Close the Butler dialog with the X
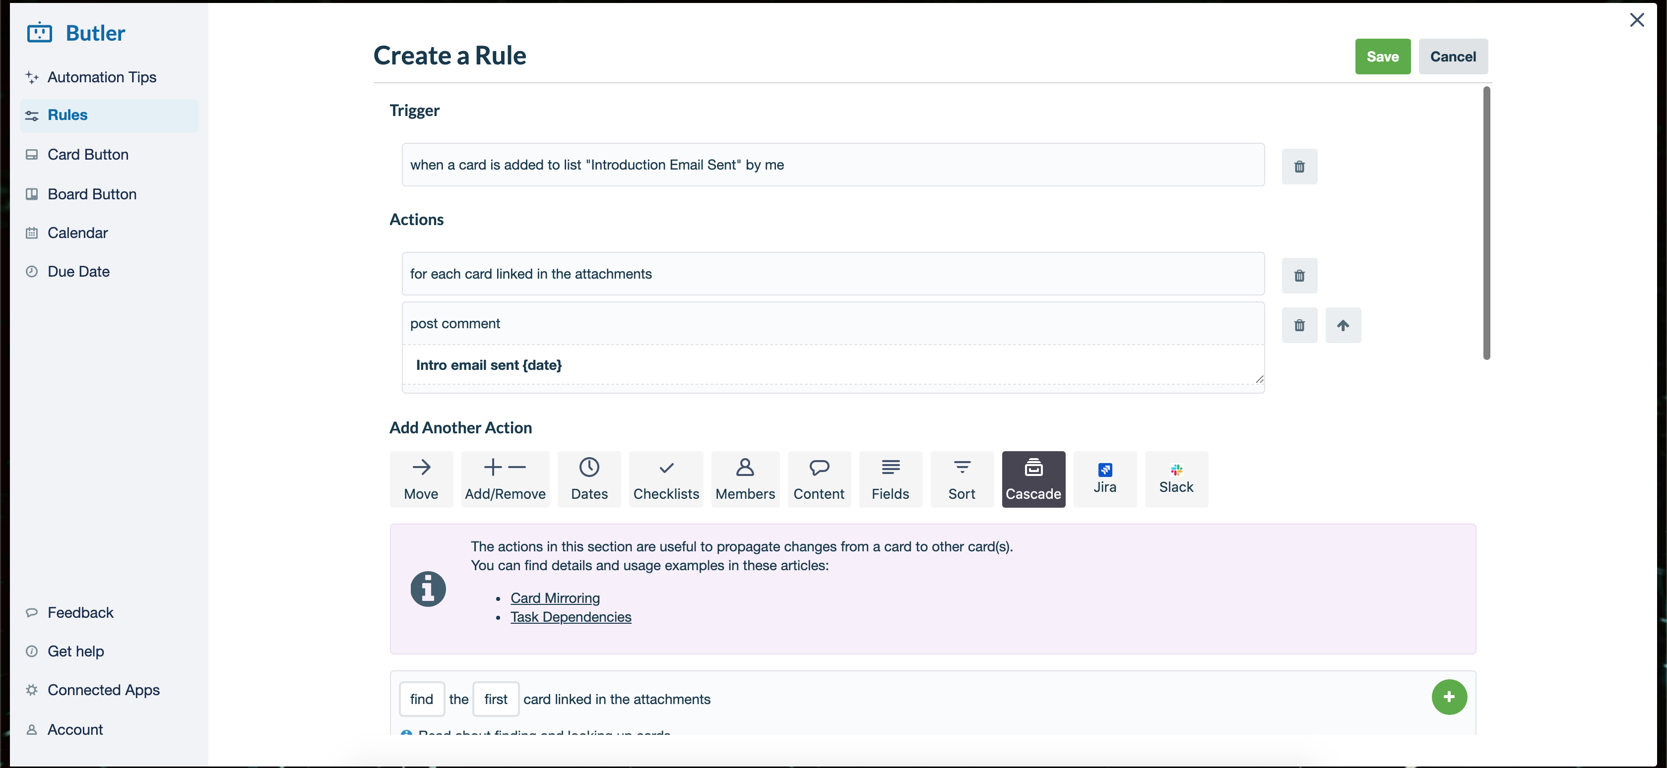Image resolution: width=1667 pixels, height=768 pixels. (1637, 20)
